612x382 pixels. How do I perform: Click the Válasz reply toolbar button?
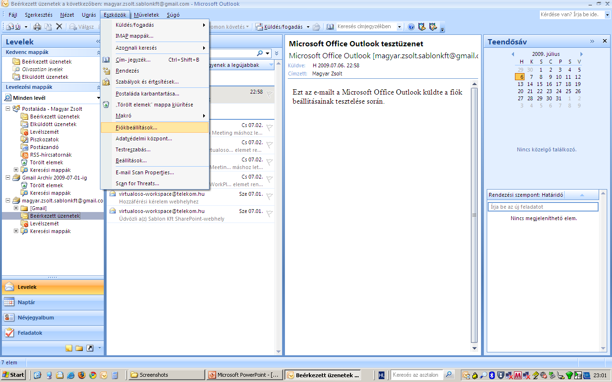tap(82, 27)
